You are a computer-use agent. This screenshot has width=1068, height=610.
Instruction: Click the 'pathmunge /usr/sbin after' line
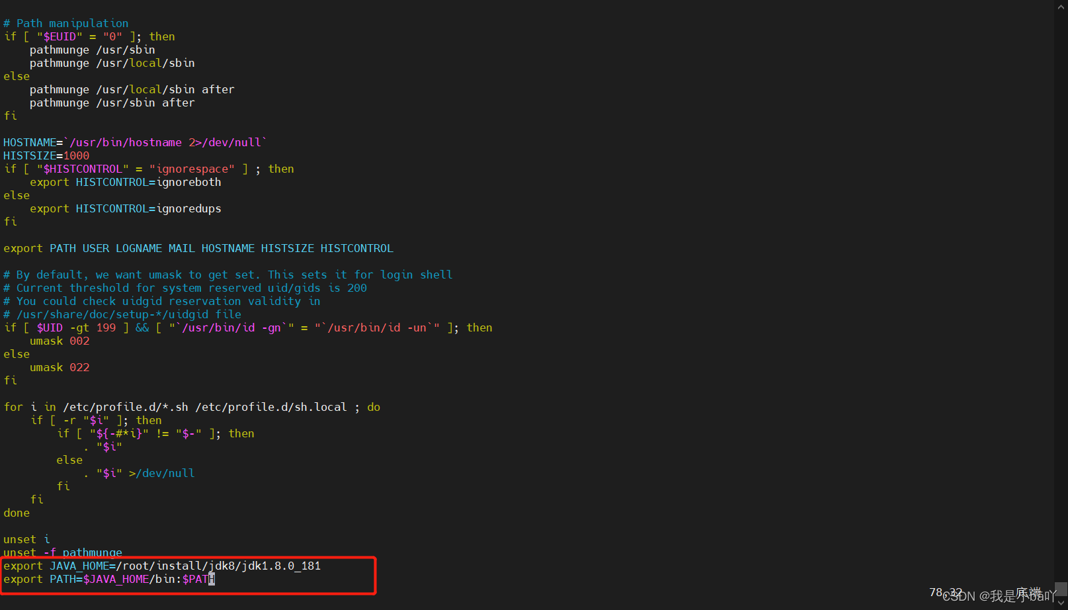click(112, 103)
